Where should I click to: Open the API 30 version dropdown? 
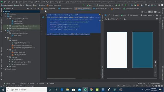[124, 15]
